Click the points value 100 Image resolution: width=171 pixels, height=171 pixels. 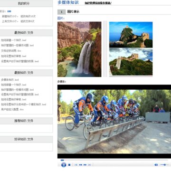(9, 11)
